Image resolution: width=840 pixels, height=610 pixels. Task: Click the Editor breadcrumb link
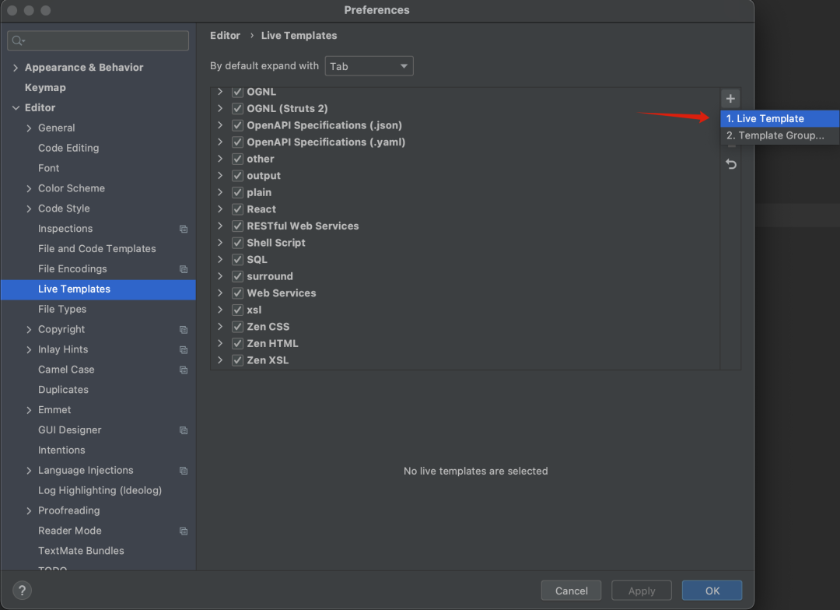(225, 35)
